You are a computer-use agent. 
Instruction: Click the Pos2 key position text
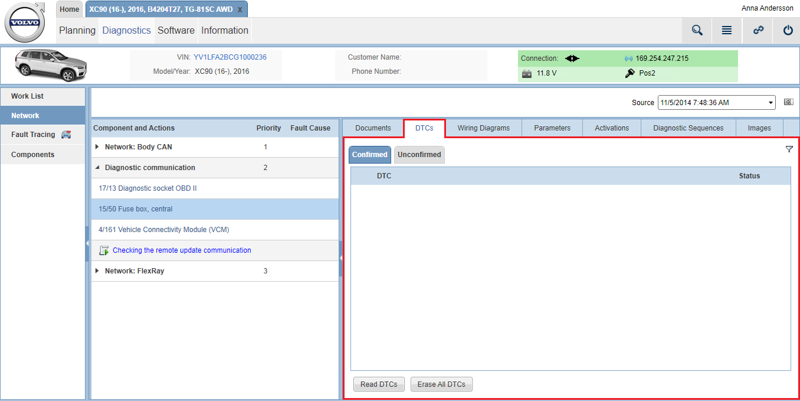(x=647, y=74)
